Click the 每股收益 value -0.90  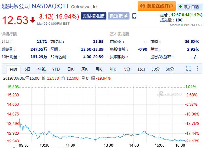click(x=142, y=49)
